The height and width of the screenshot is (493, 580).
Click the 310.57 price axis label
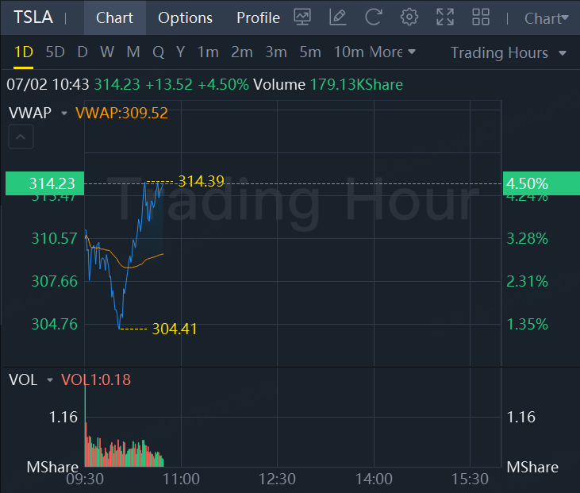55,238
